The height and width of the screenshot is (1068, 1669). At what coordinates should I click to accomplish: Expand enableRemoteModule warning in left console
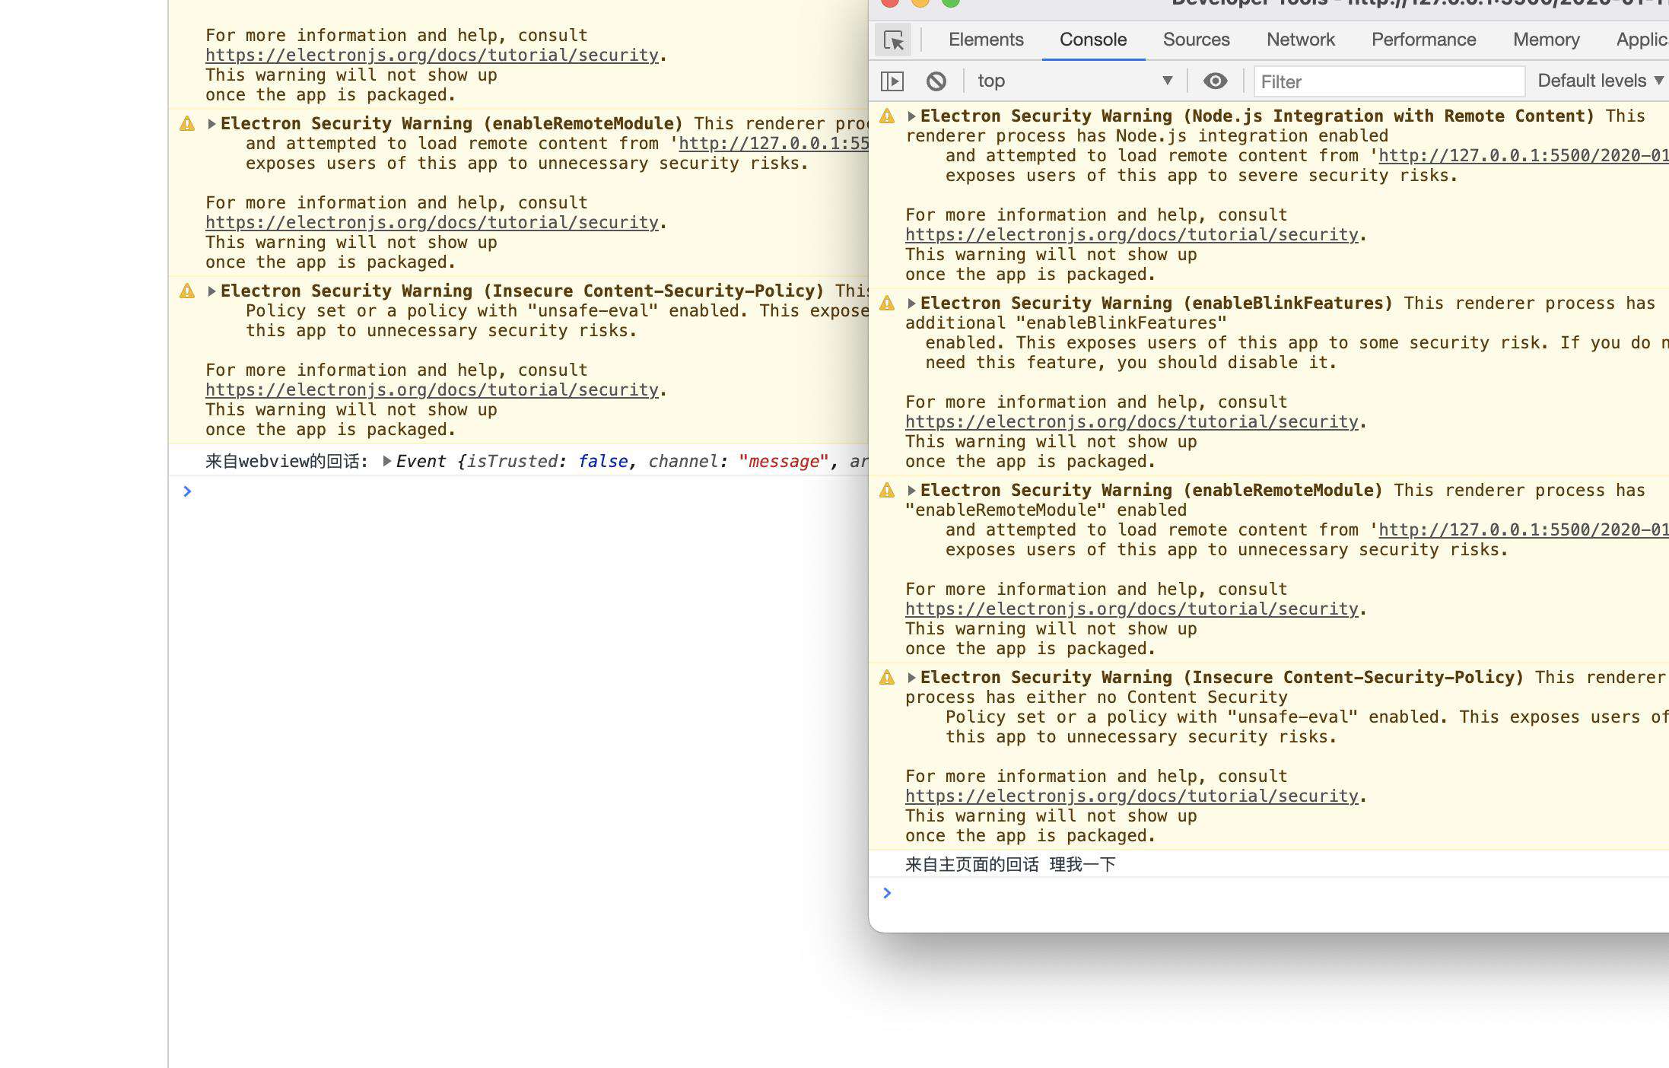click(211, 124)
